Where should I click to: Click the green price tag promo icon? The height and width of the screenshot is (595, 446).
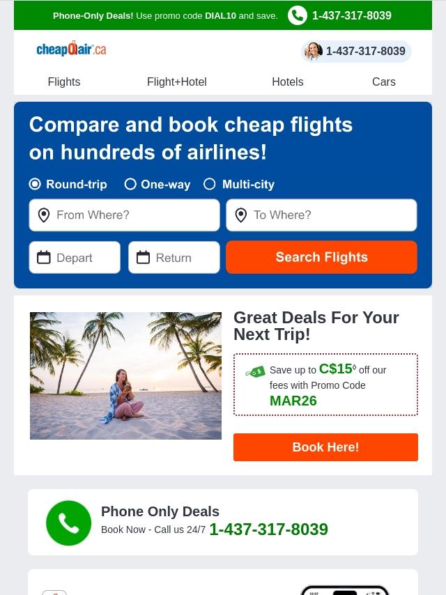point(256,371)
